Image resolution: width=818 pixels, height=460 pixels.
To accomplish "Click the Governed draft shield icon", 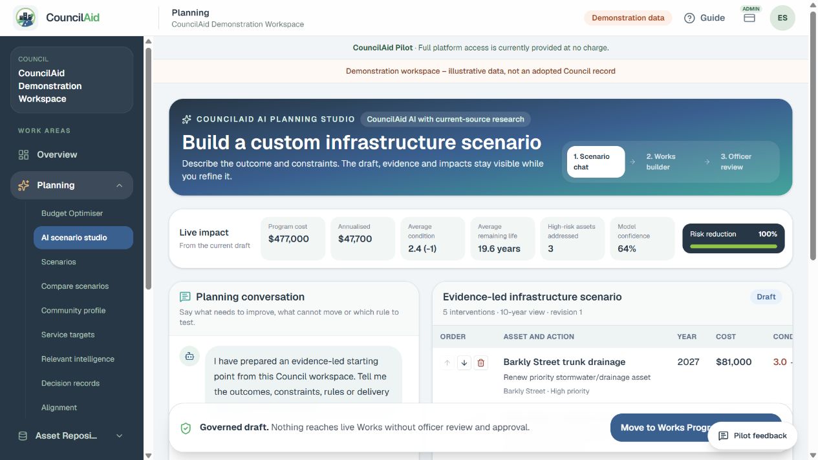I will (x=186, y=428).
